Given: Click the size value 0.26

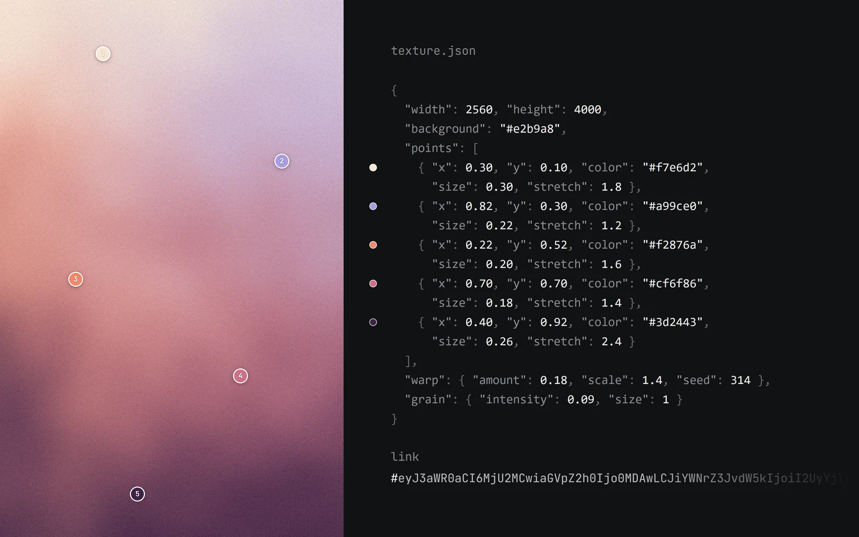Looking at the screenshot, I should point(499,342).
